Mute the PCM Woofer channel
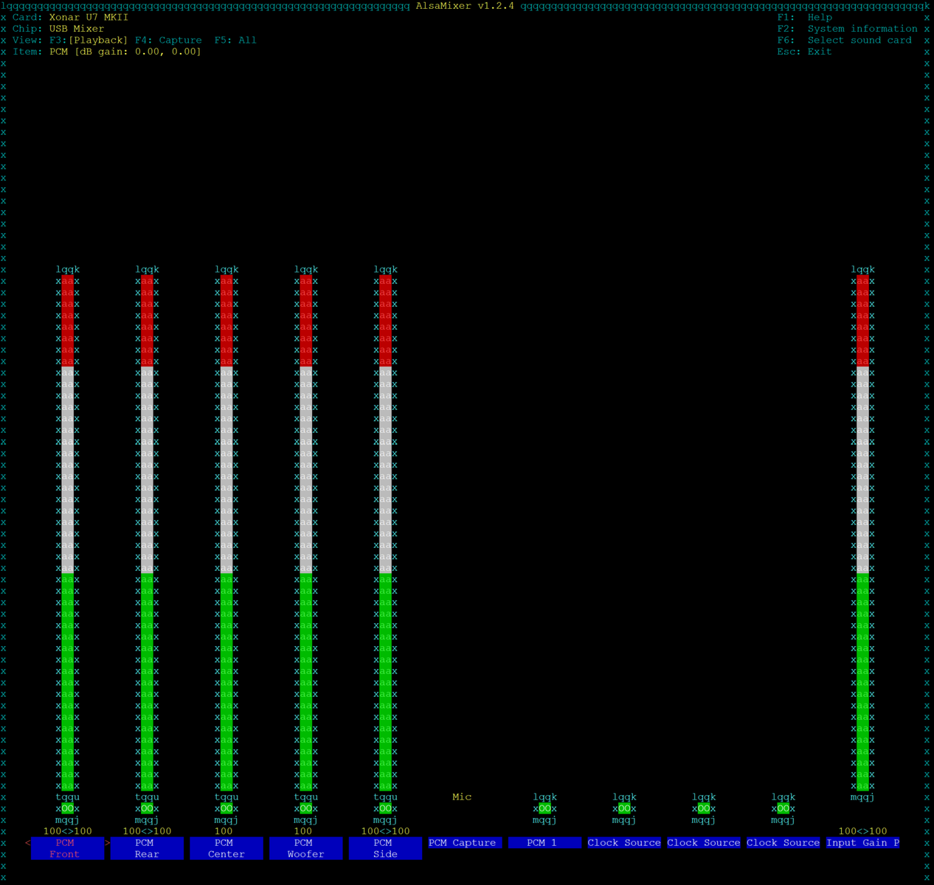934x885 pixels. [x=306, y=808]
